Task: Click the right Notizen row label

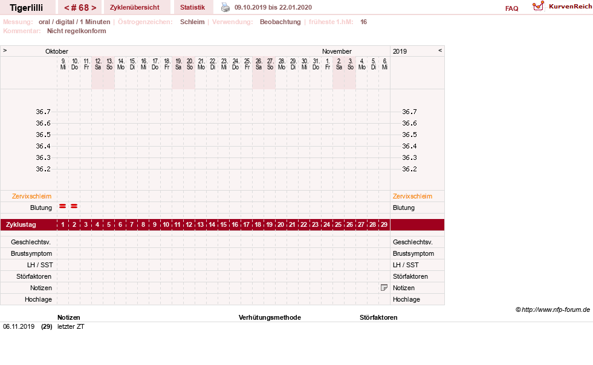Action: (404, 288)
